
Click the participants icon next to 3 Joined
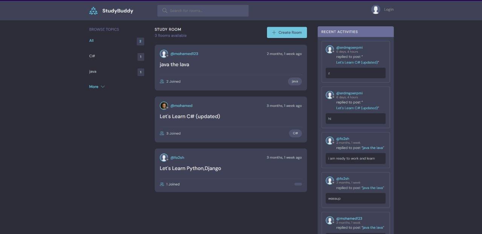pos(162,133)
